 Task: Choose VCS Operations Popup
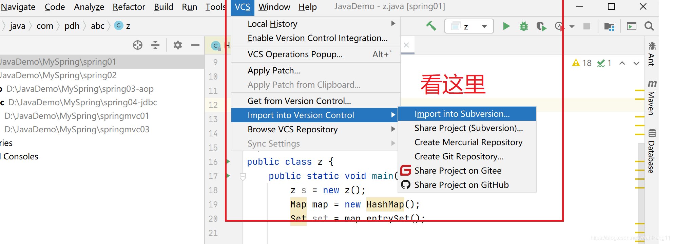pyautogui.click(x=316, y=54)
